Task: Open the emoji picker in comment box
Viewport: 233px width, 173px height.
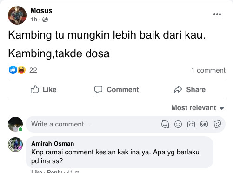Action: pyautogui.click(x=178, y=124)
